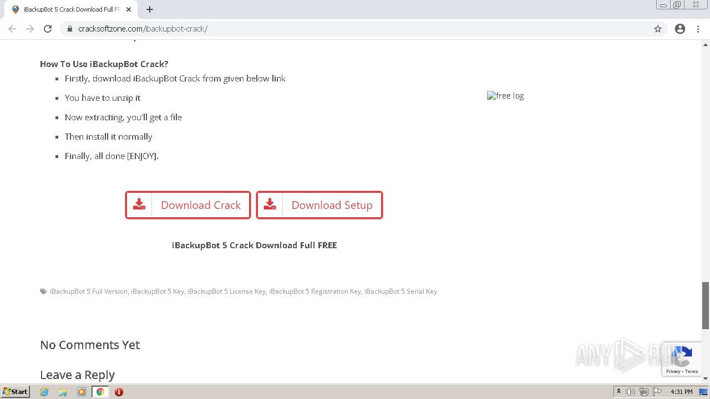Open the iBackupBot 5 License Key tag
The image size is (710, 399).
click(x=226, y=291)
